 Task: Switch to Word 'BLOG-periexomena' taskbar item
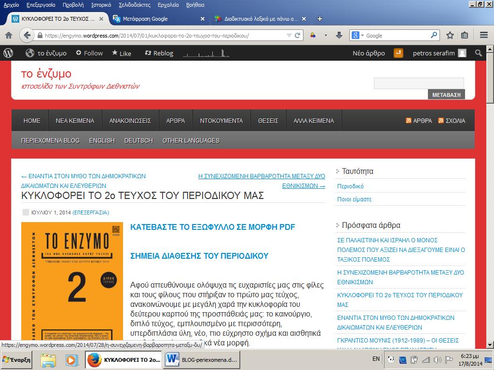[202, 360]
